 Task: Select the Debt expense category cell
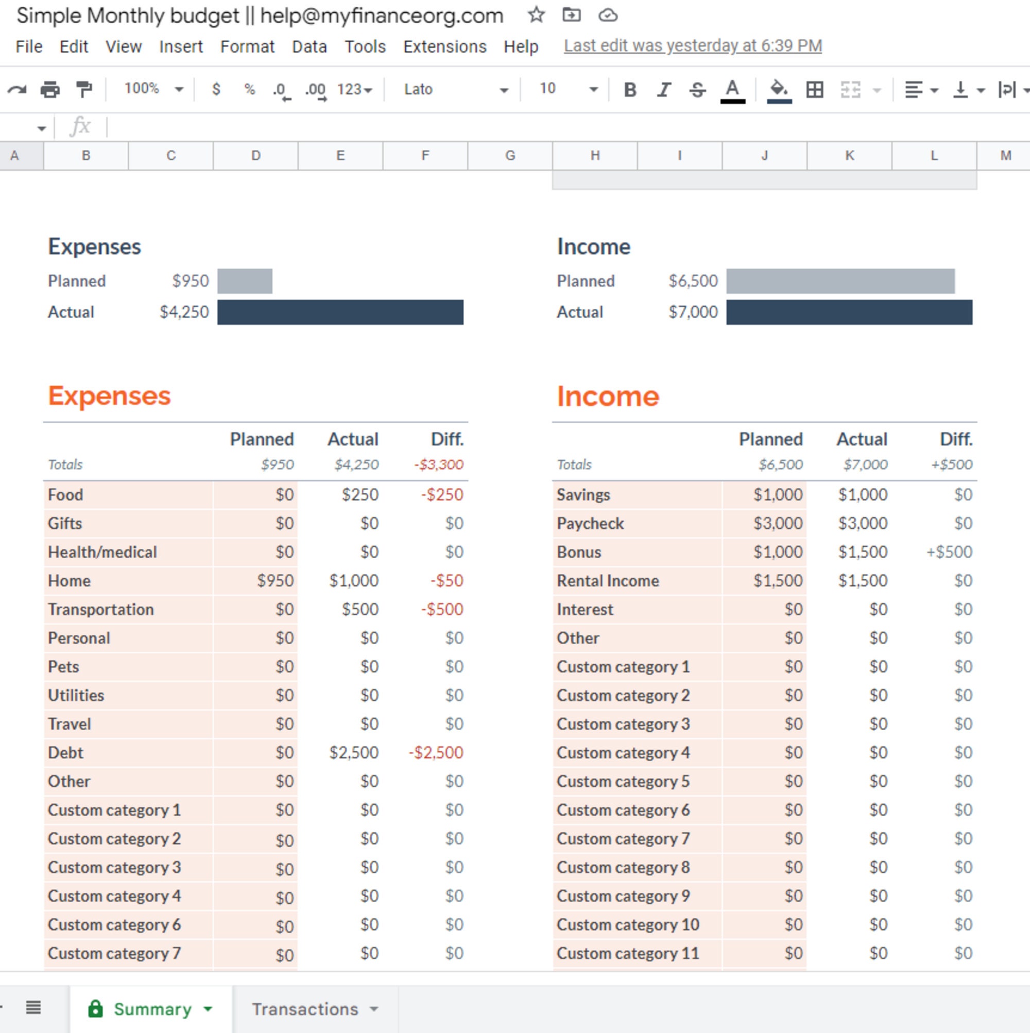click(x=128, y=753)
